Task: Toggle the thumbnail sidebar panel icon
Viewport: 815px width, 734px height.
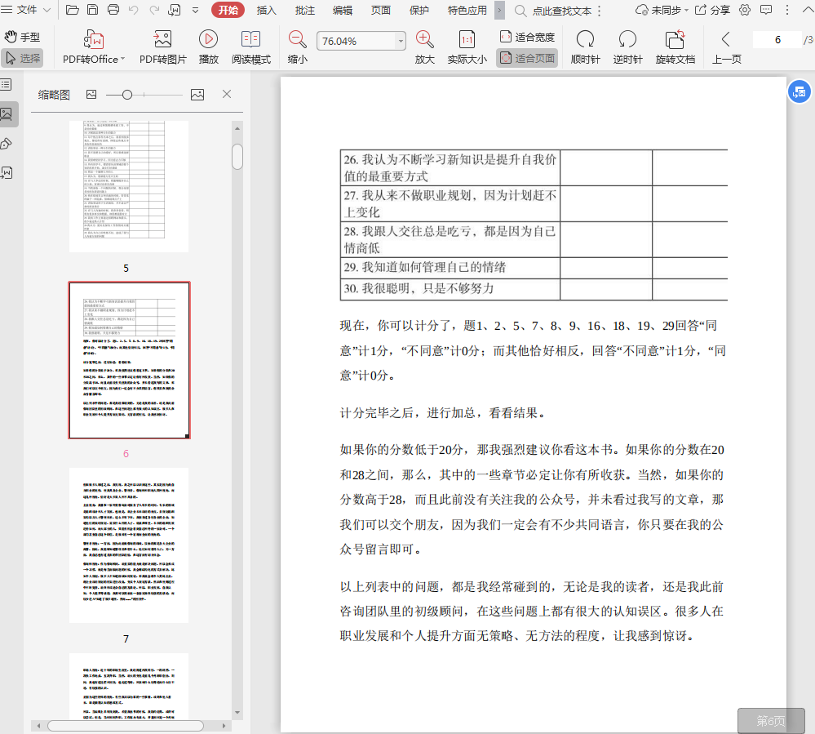Action: click(7, 114)
